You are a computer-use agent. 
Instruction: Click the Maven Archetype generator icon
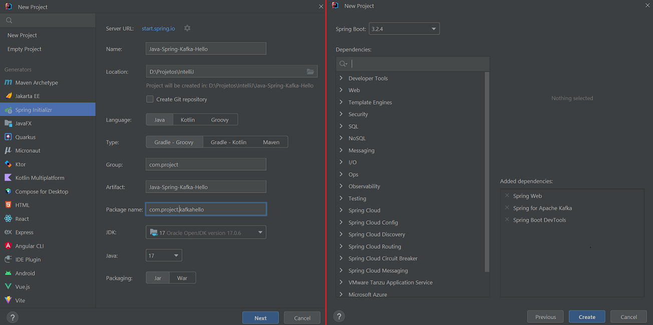tap(8, 82)
